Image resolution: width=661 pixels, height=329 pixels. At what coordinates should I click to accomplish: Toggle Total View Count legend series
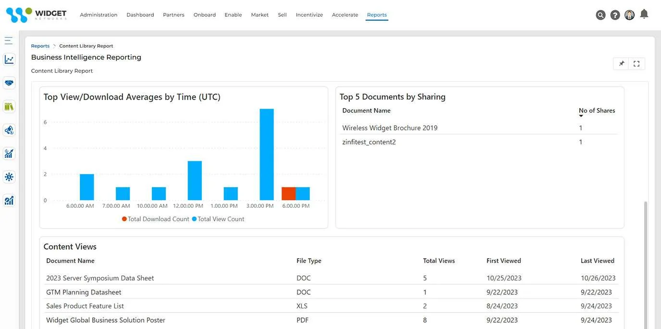(218, 219)
